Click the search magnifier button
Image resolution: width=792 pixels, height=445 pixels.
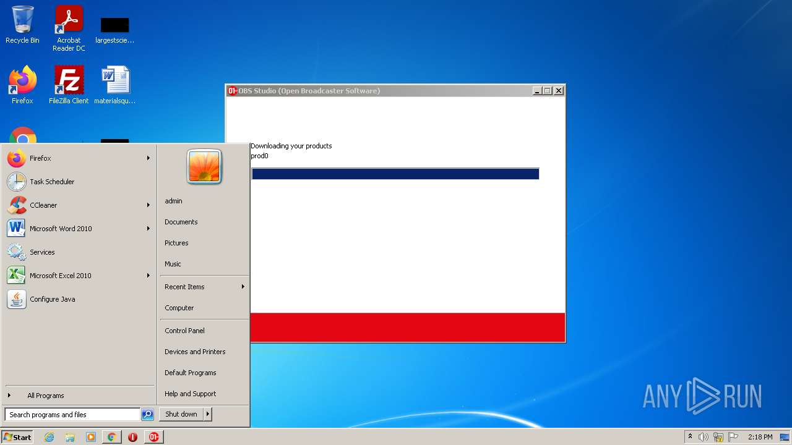[147, 415]
